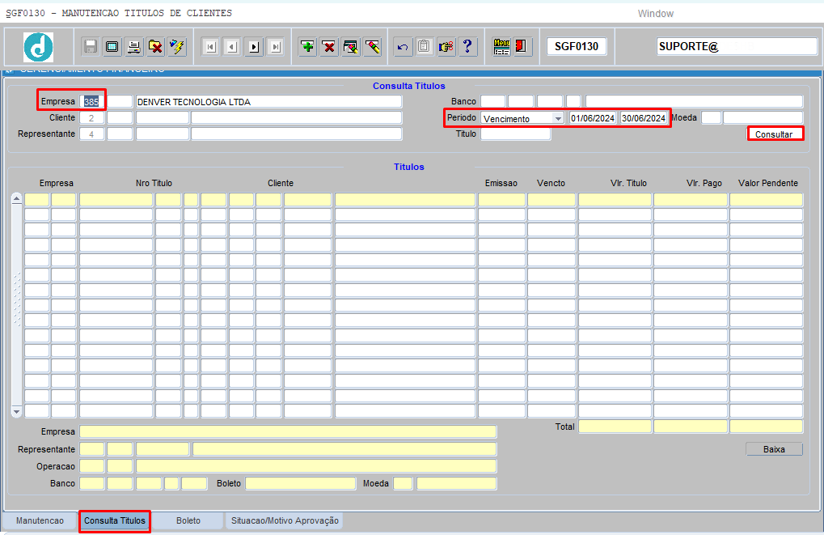Jump to the last record navigation arrow

tap(276, 47)
